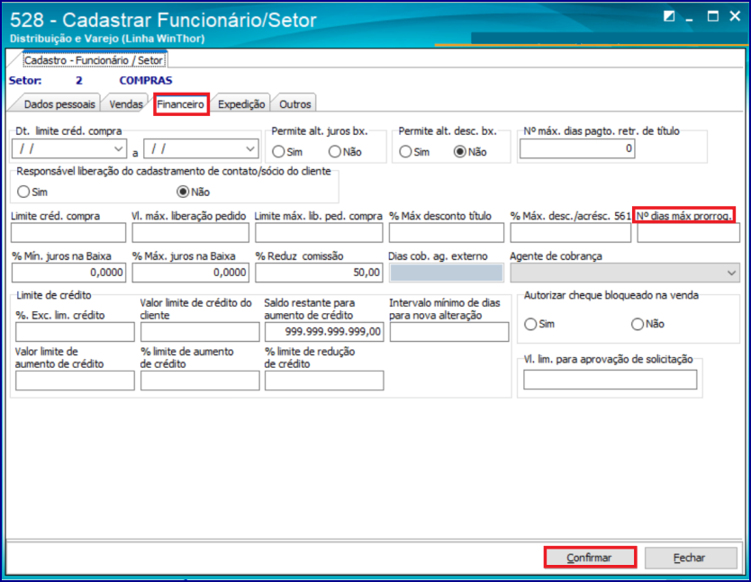Open the end date dropdown of Dt. limite créd. compra

[250, 148]
